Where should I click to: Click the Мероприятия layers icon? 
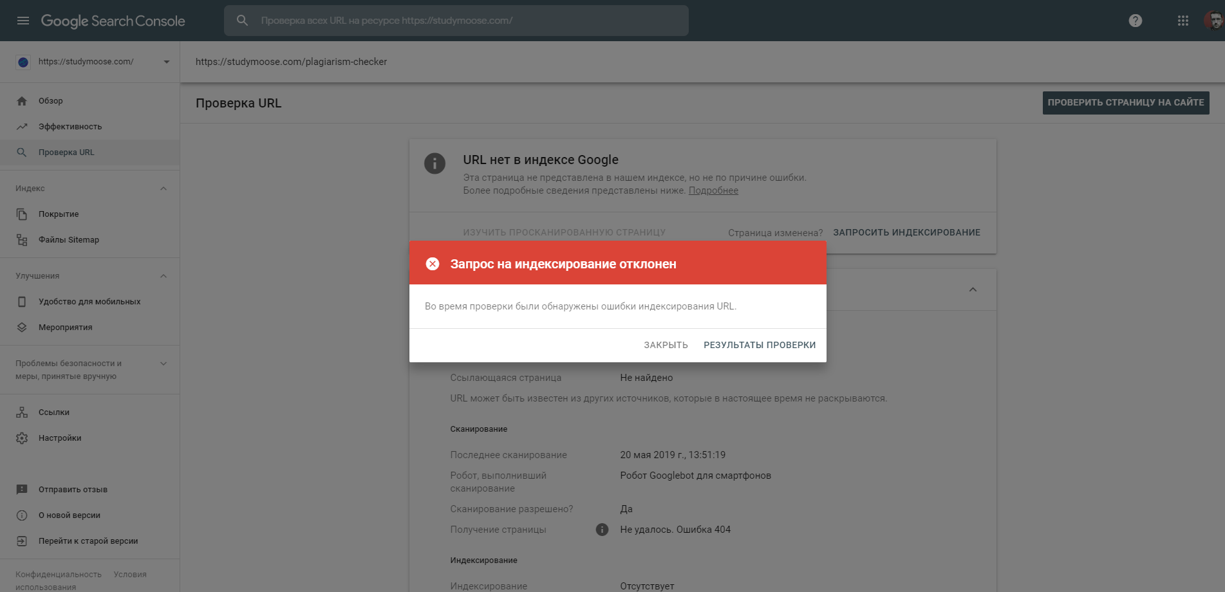point(22,328)
